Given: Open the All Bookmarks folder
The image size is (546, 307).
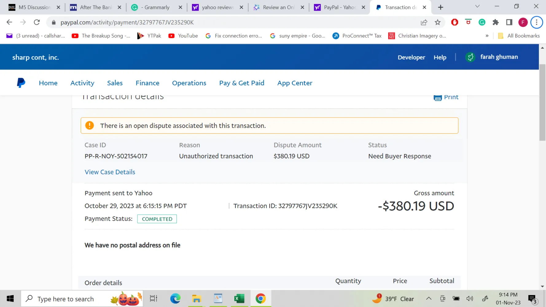Looking at the screenshot, I should (519, 36).
